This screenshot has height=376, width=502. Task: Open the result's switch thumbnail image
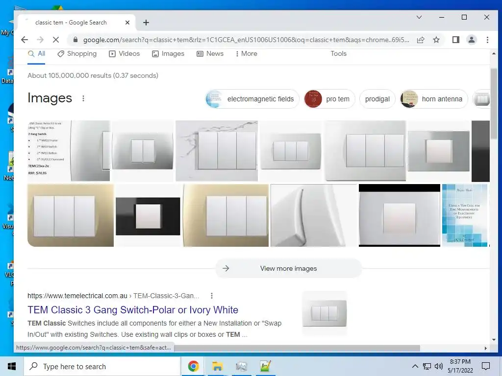click(325, 313)
